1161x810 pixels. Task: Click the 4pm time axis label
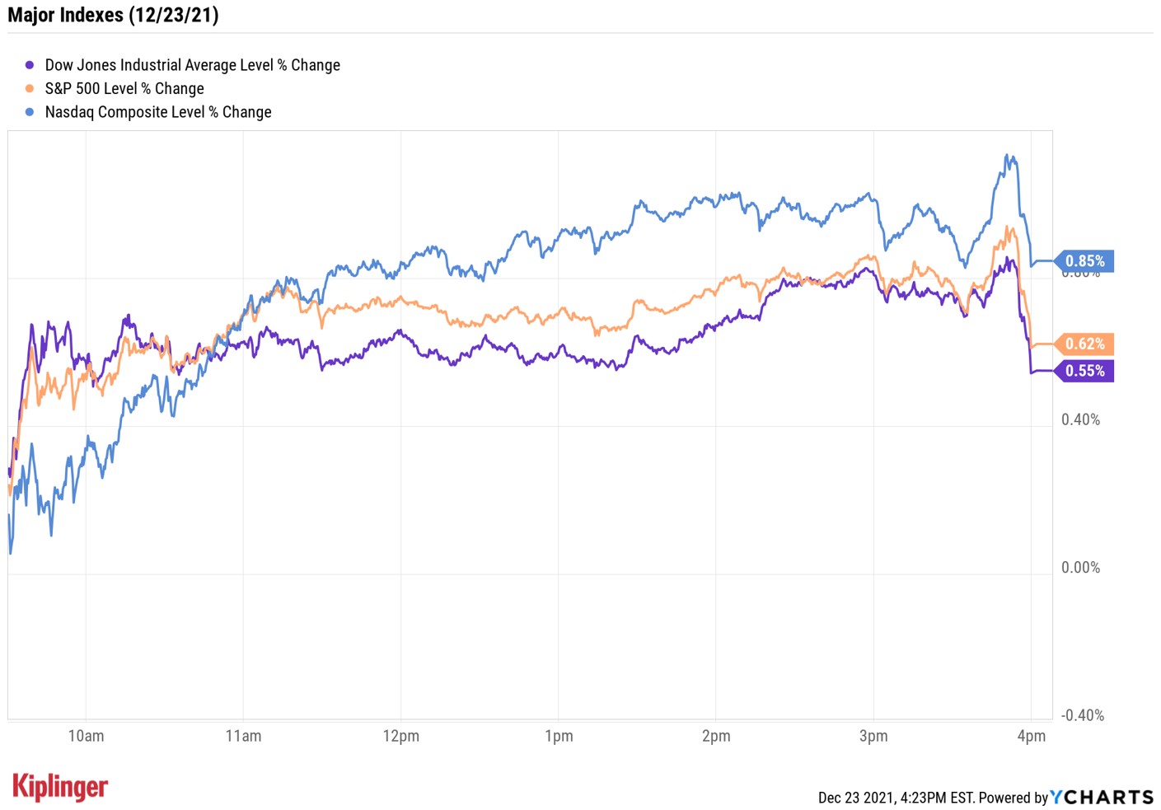[1031, 736]
